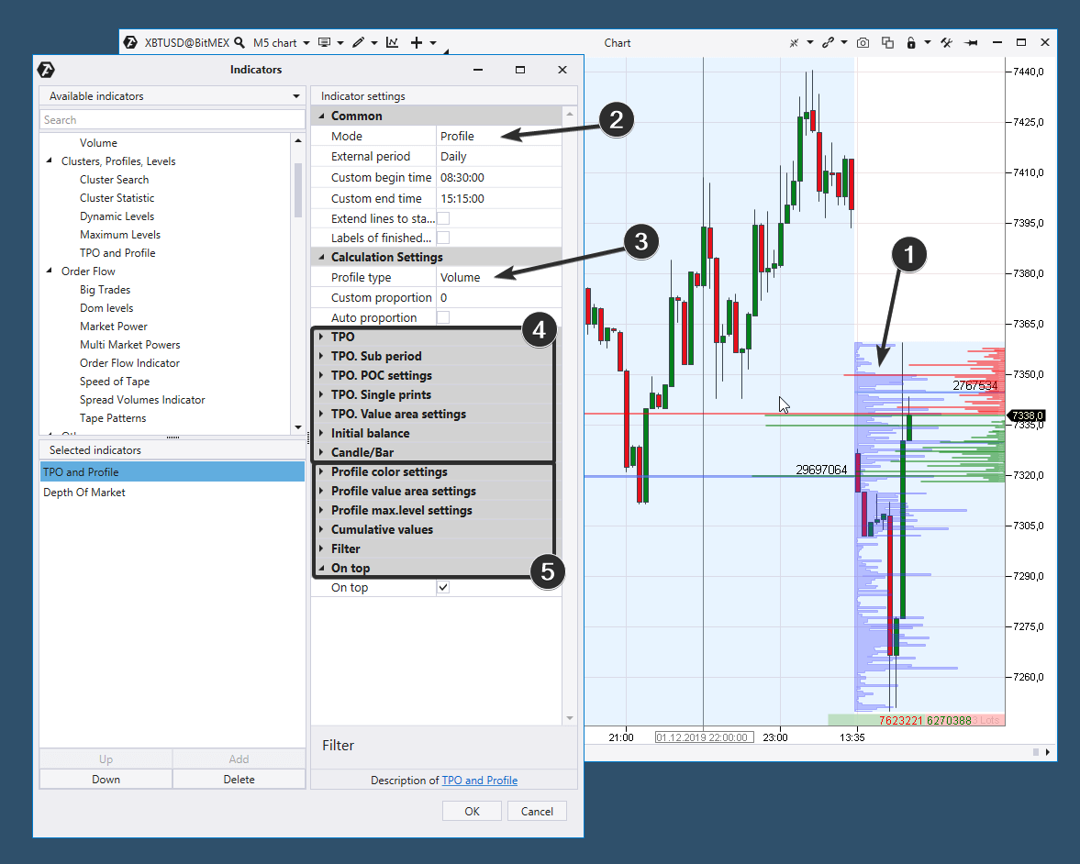
Task: Click the screenshot camera icon on chart toolbar
Action: (863, 42)
